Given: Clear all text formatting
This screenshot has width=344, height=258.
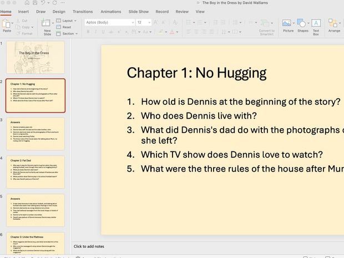Looking at the screenshot, I should click(x=175, y=22).
